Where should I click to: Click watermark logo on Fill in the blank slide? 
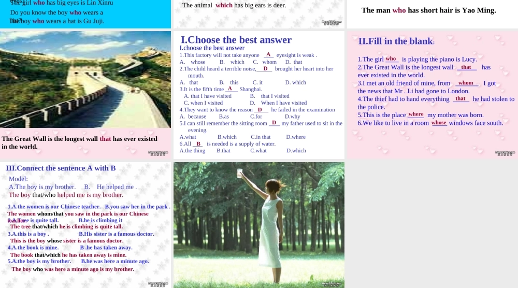coord(505,153)
